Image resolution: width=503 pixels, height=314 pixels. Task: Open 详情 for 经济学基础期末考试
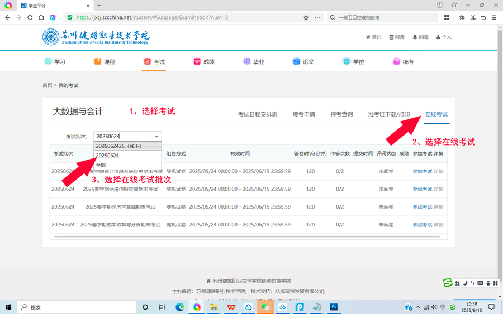[x=439, y=207]
